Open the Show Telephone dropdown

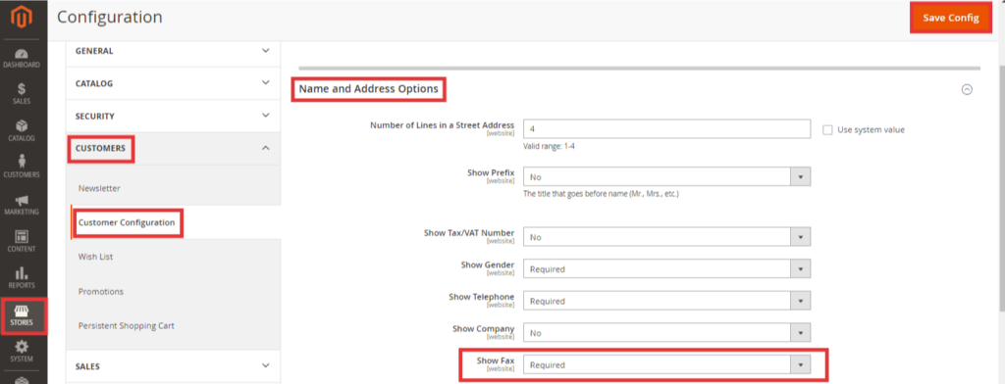(x=666, y=301)
